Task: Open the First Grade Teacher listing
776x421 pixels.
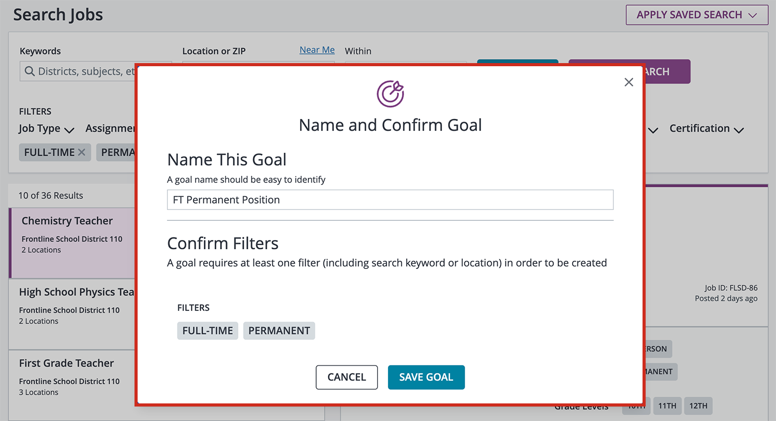Action: coord(66,363)
